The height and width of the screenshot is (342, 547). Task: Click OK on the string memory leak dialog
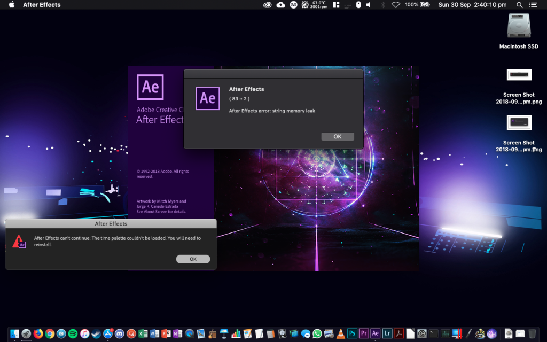point(337,136)
